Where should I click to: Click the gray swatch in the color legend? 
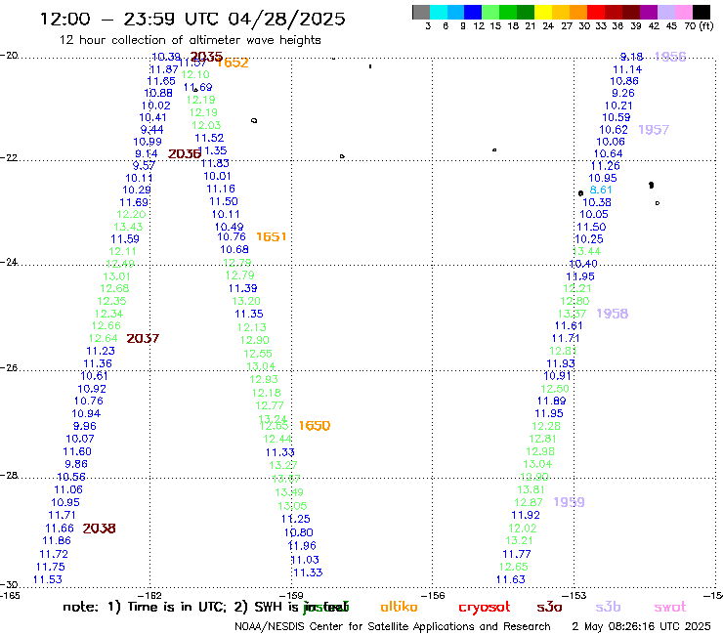pyautogui.click(x=421, y=12)
